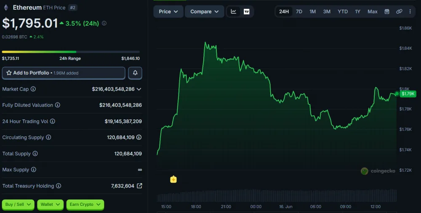
Task: Click info icon beside Circulating Supply label
Action: pyautogui.click(x=48, y=138)
